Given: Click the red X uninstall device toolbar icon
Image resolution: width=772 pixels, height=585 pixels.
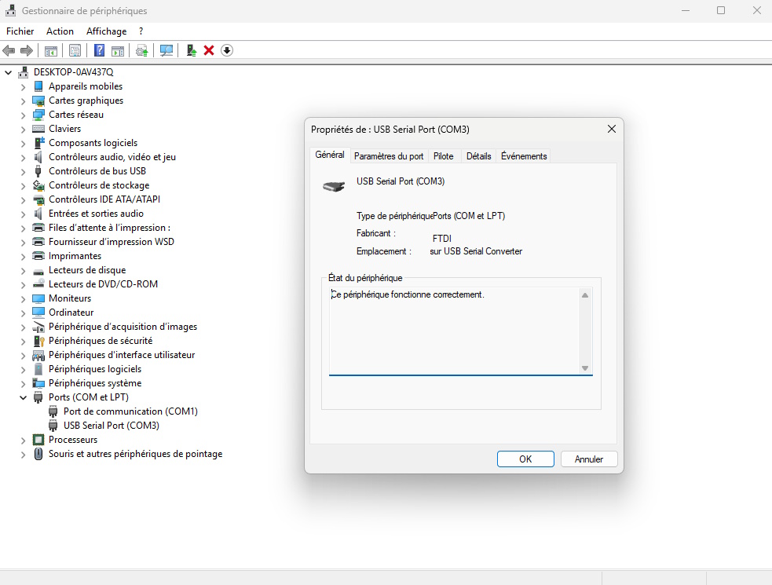Looking at the screenshot, I should click(209, 50).
